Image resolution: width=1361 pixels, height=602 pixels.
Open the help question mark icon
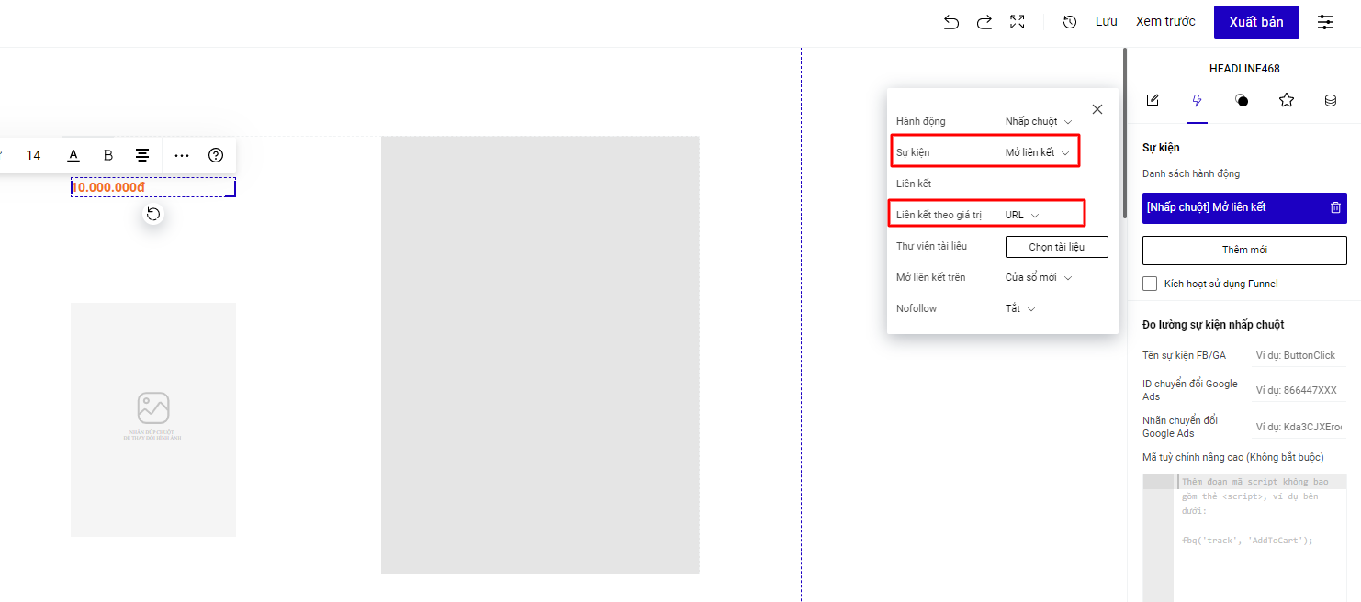216,155
